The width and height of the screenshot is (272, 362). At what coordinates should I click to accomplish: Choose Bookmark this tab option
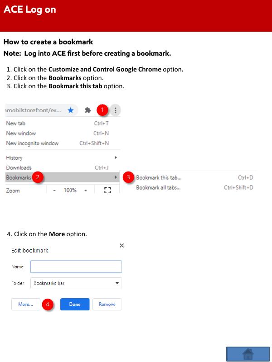pos(159,178)
